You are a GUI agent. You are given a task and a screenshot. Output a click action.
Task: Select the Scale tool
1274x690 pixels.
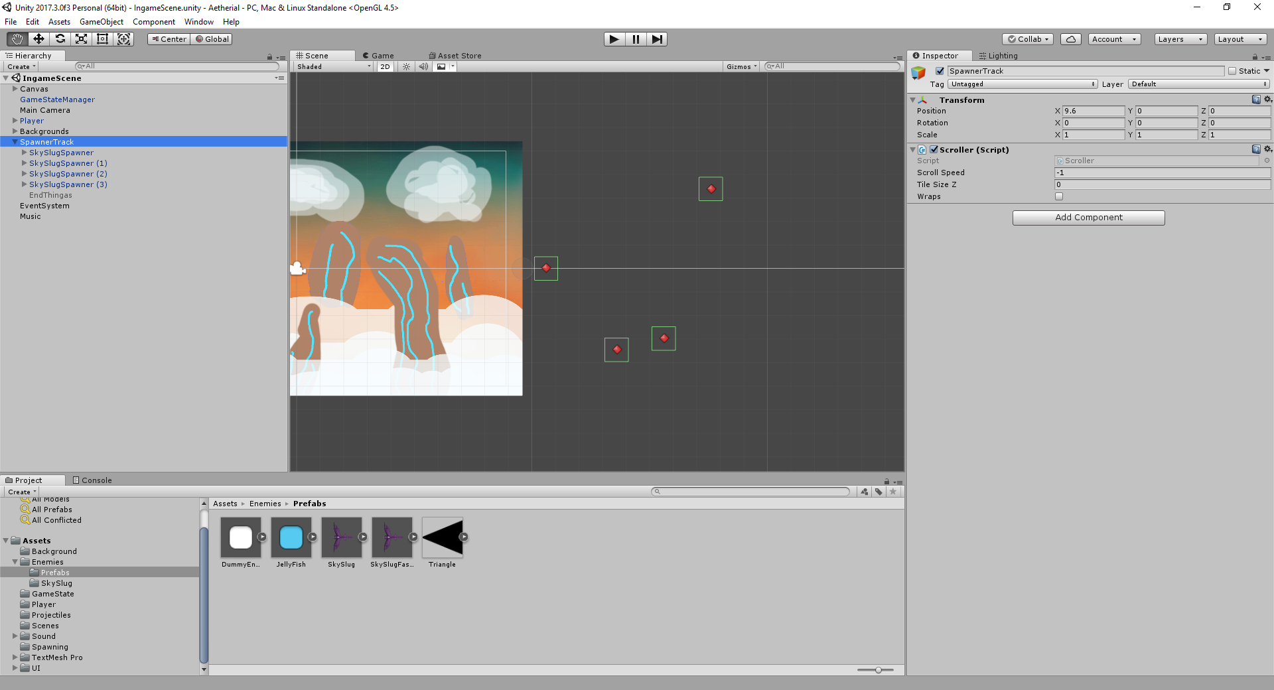click(x=81, y=39)
